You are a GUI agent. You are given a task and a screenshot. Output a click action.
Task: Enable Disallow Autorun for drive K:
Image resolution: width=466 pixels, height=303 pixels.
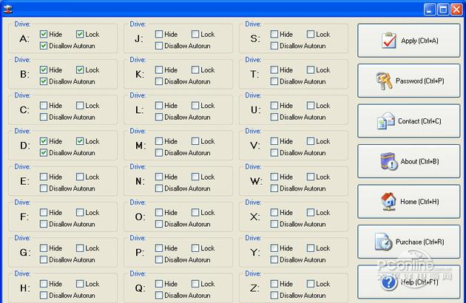click(159, 81)
